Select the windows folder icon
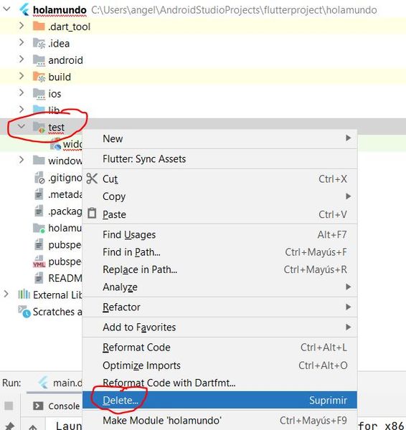 (39, 161)
